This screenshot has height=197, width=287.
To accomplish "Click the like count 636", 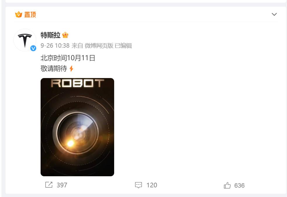I will coord(239,186).
